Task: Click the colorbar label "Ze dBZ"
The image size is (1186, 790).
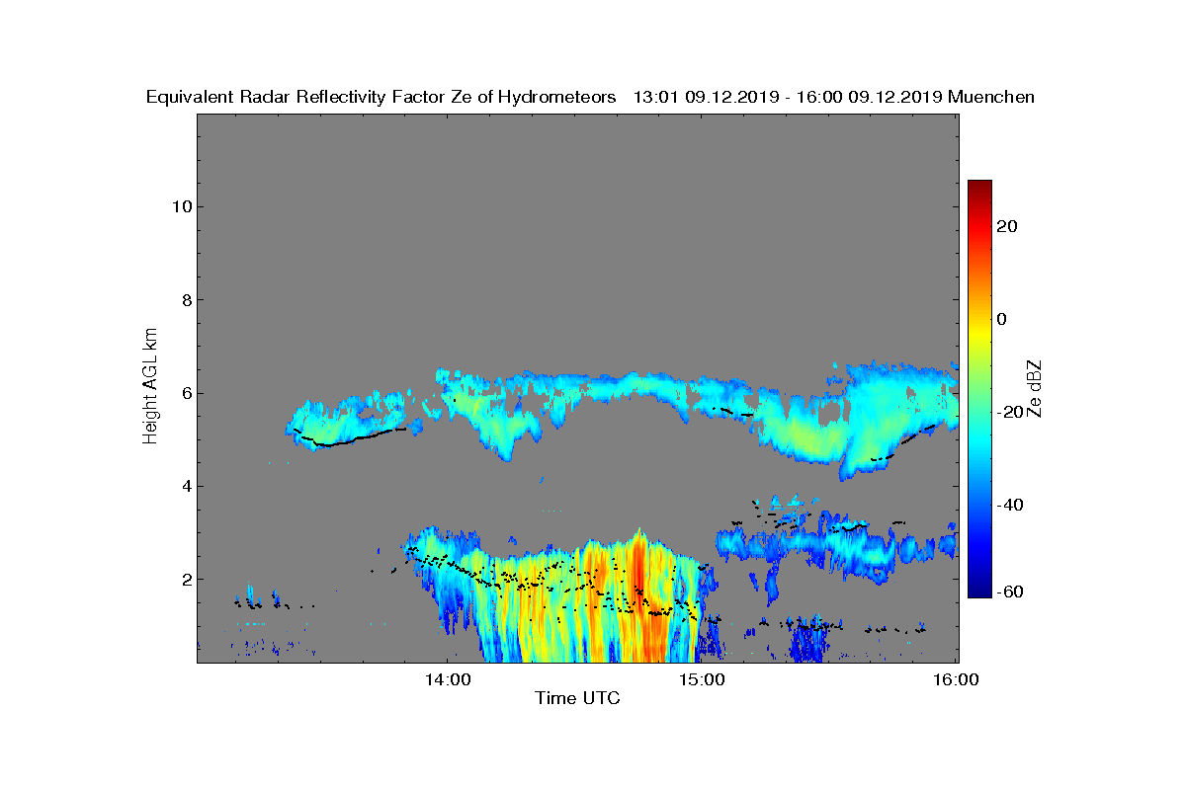Action: click(x=1035, y=389)
